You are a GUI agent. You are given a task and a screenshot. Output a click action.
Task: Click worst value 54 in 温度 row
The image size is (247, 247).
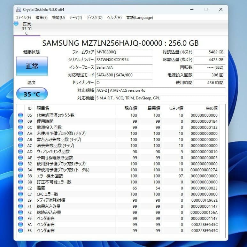(158, 188)
